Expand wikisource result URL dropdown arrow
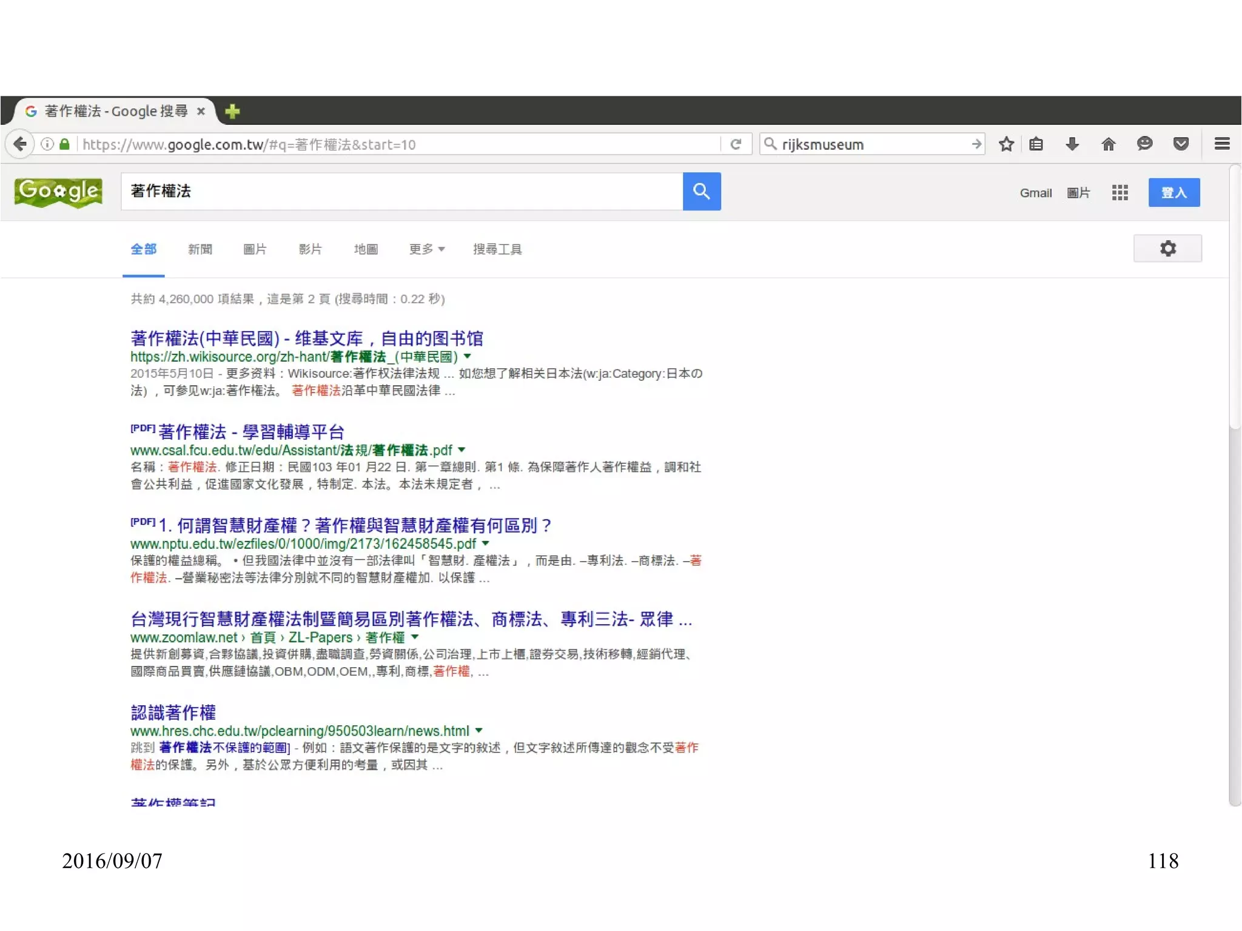This screenshot has height=931, width=1242. point(468,357)
